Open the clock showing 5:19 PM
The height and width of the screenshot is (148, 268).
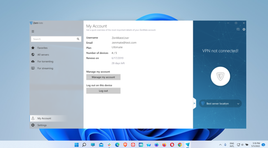(x=255, y=145)
